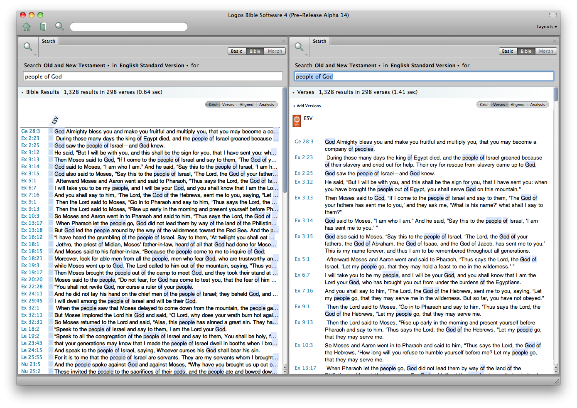
Task: Click the top toolbar command search box
Action: [x=129, y=27]
